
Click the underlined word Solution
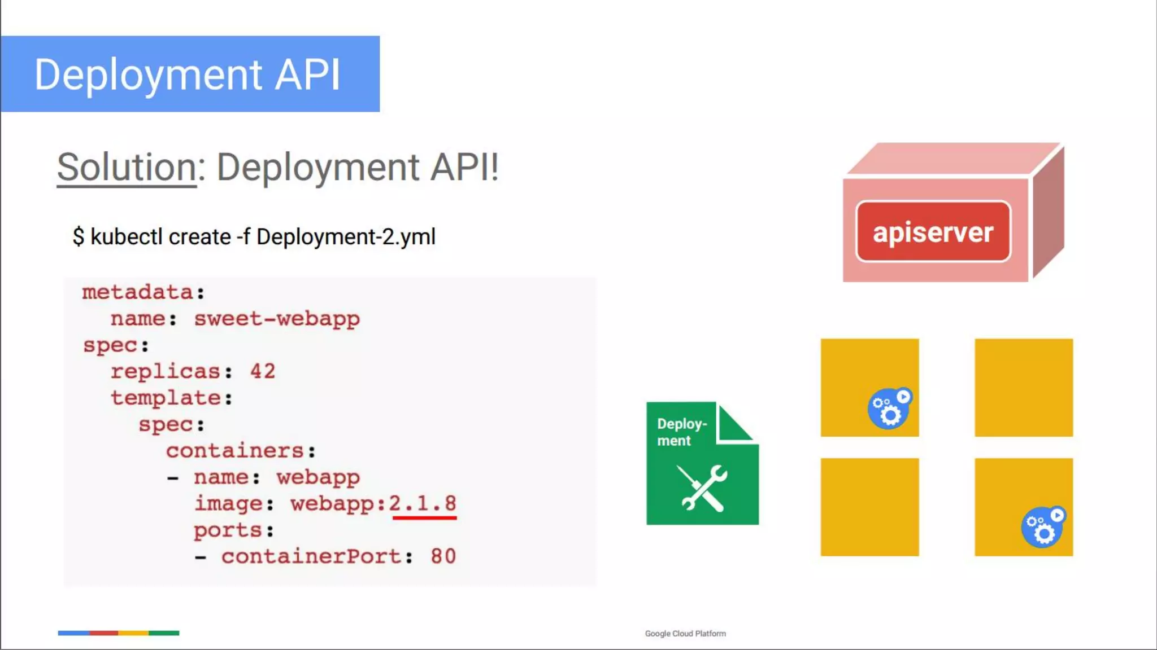tap(127, 167)
